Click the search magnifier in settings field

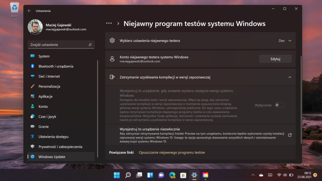90,44
